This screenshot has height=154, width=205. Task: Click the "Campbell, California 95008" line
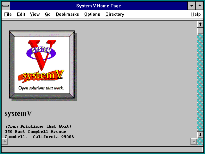pyautogui.click(x=39, y=137)
